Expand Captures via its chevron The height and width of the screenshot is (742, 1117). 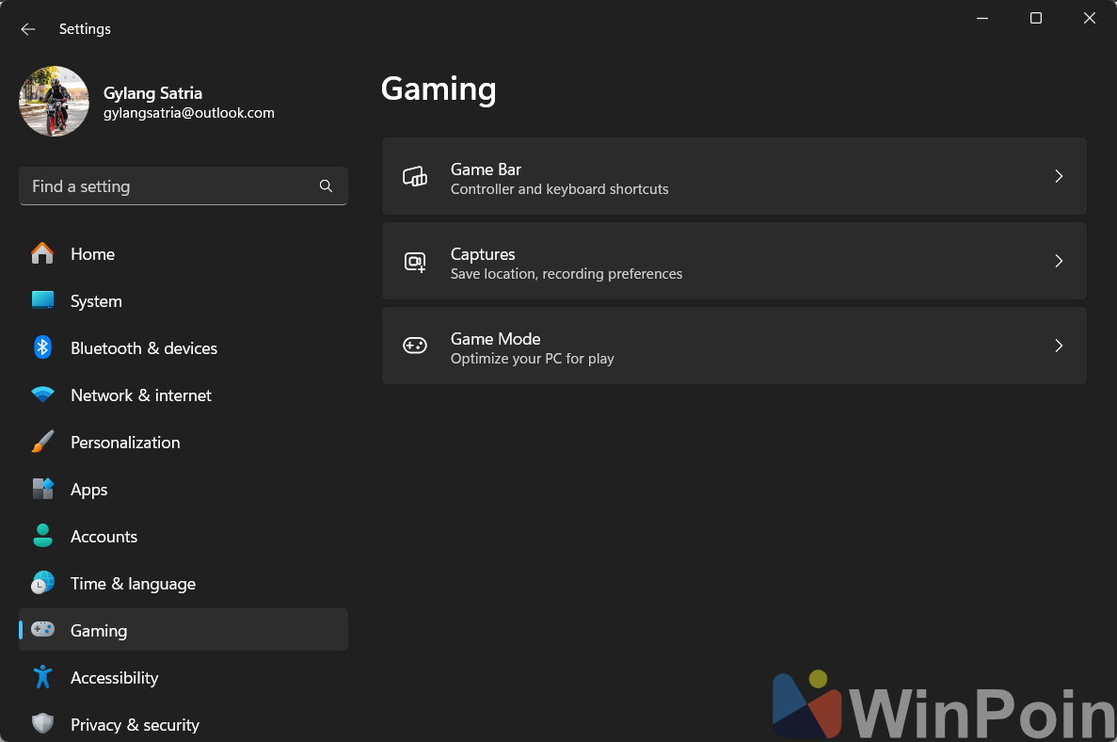coord(1059,261)
